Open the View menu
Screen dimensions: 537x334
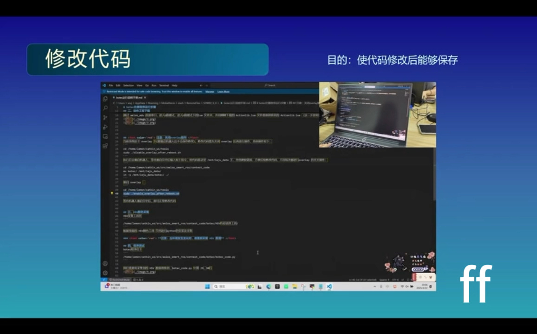[139, 85]
